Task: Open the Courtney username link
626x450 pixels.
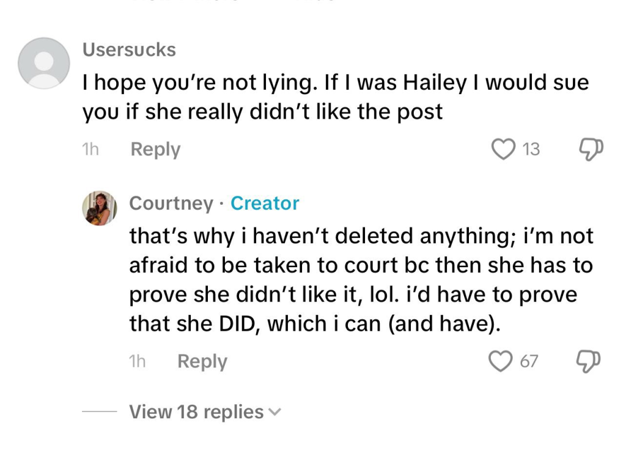Action: 171,203
